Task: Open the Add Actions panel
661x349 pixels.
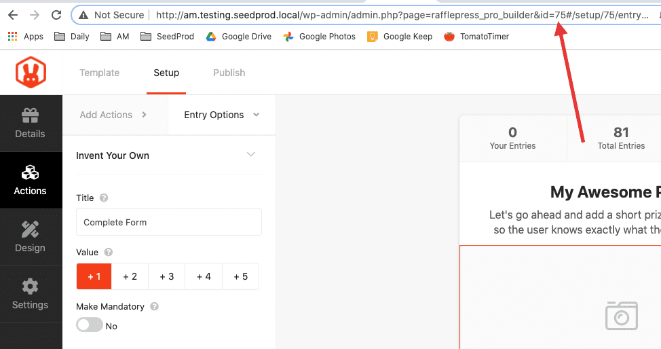Action: coord(113,115)
